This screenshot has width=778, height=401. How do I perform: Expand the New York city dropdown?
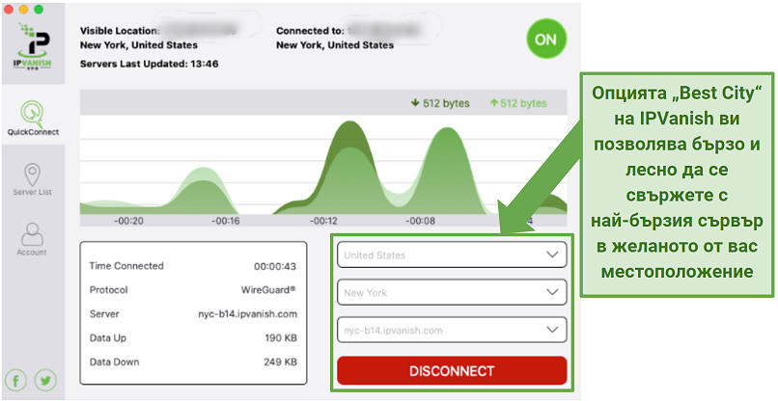point(452,292)
